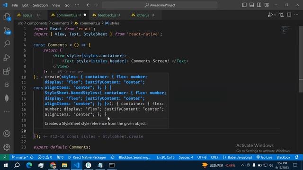
Task: Open the MongoDB leaf icon view
Action: click(x=7, y=98)
